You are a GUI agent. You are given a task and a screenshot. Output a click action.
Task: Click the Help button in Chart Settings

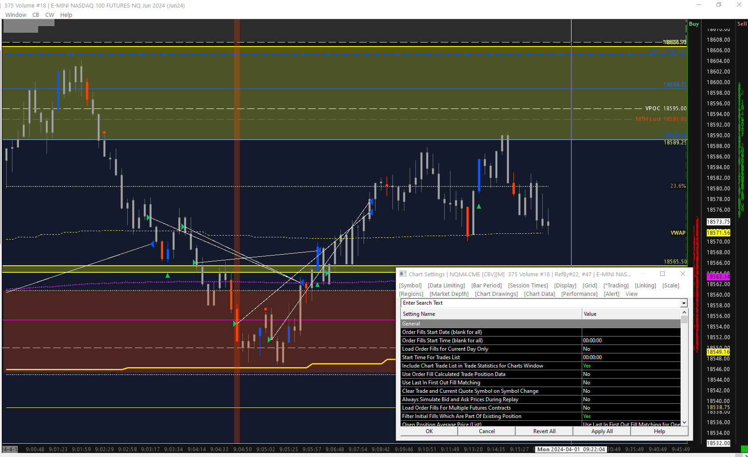click(659, 431)
